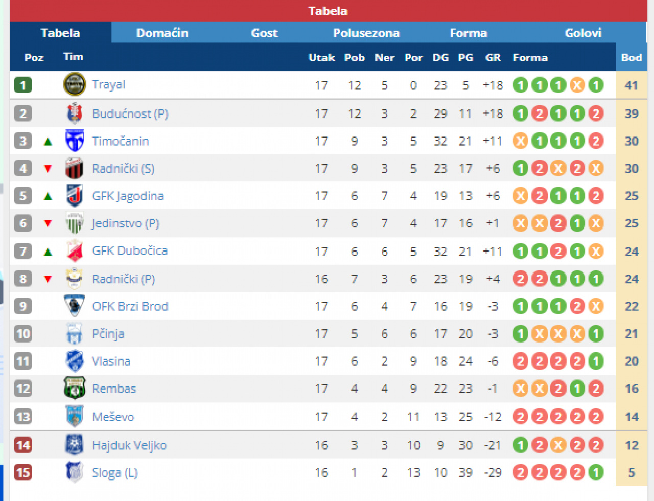Click the Mešovo team name link
654x501 pixels.
[x=113, y=417]
